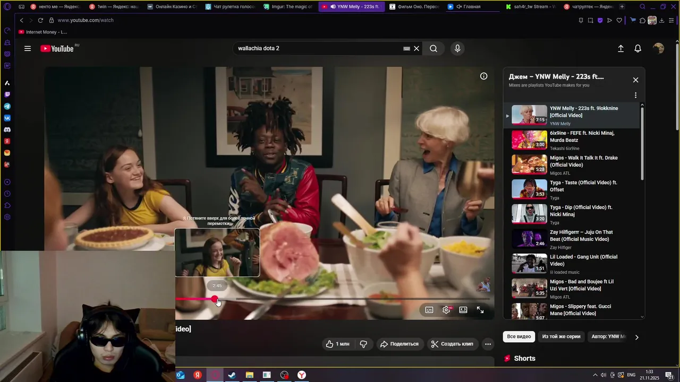Screen dimensions: 680x382
Task: Like the video with 1 млн
Action: coord(338,344)
